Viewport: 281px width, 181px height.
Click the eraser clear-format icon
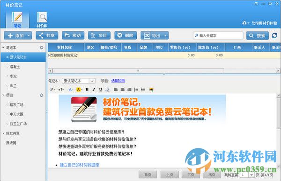[107, 90]
